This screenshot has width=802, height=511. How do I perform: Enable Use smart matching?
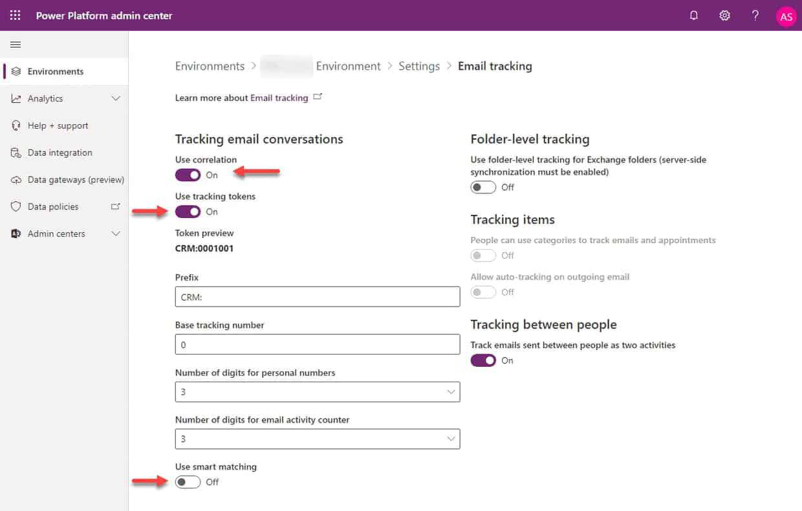(188, 482)
